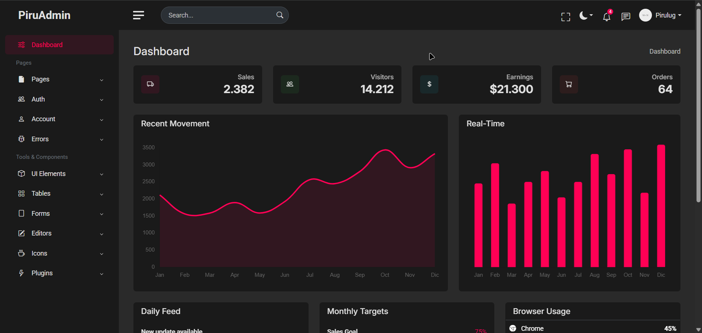Click the Plugins lightning bolt icon
The image size is (702, 333).
22,273
